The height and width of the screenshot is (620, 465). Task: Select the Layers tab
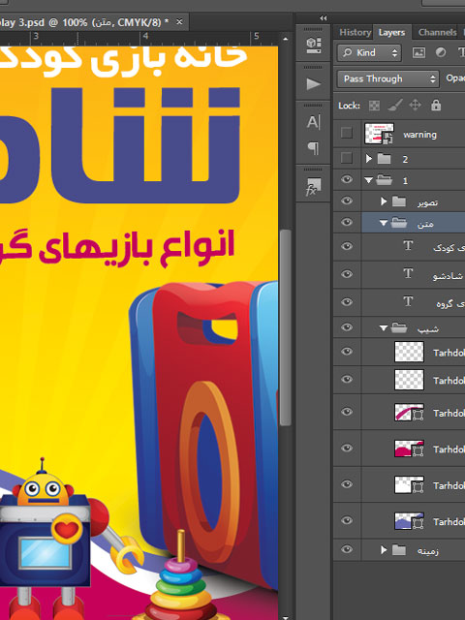coord(391,32)
